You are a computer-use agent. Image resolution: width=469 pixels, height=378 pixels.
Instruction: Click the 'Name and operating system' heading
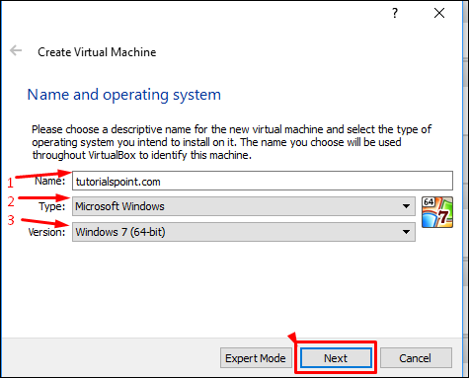(x=124, y=95)
